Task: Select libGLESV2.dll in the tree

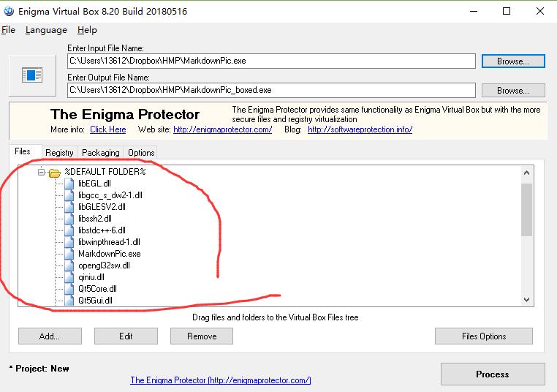Action: click(102, 207)
